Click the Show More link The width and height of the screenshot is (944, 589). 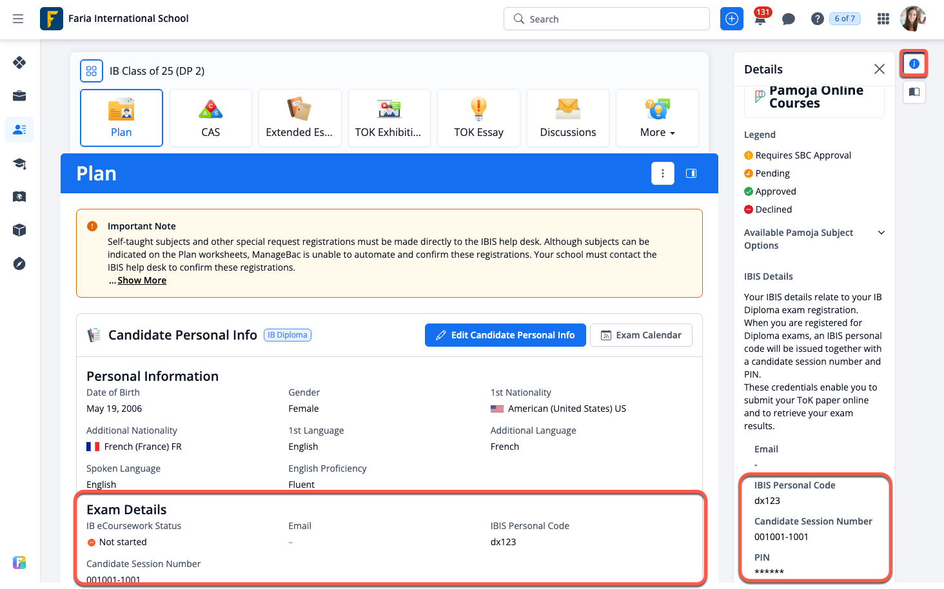pos(142,280)
